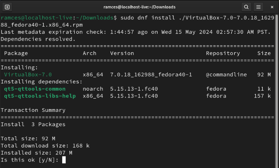Click version '5.15.13-1.fc40' in qt5-qttools-common row
Screen dimensions: 279x168
(134, 89)
